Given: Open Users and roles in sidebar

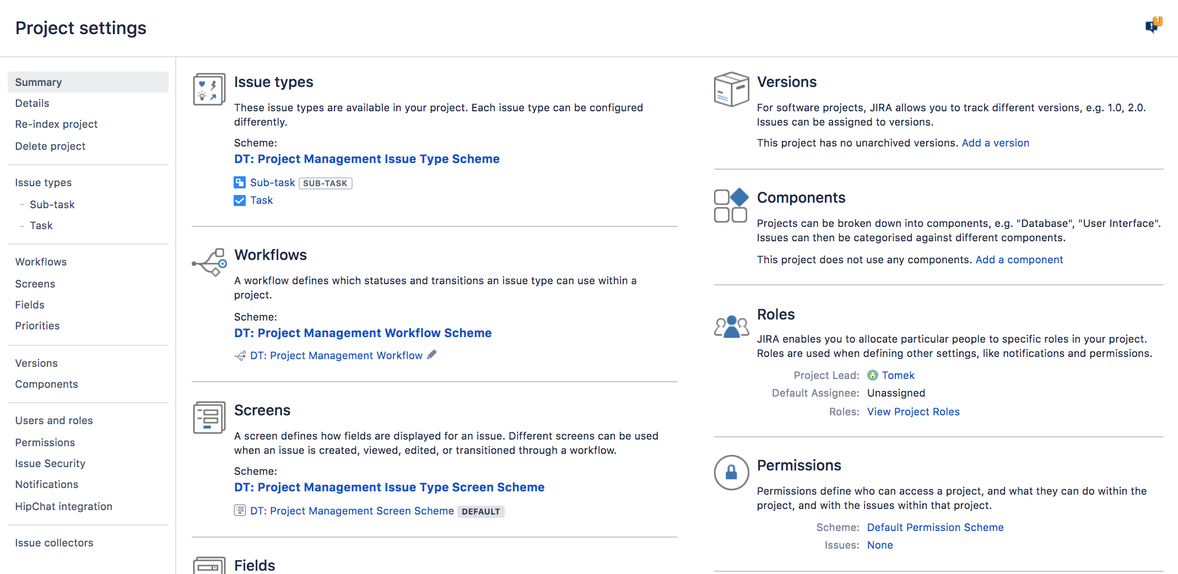Looking at the screenshot, I should pos(54,420).
